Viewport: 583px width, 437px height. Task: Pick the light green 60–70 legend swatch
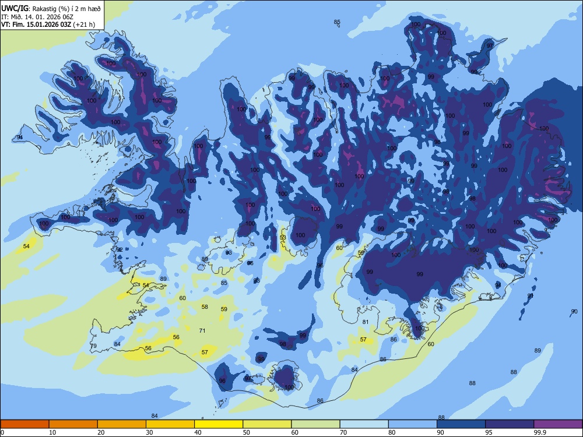pos(315,424)
